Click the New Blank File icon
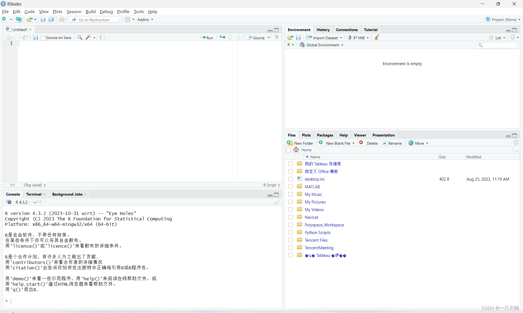Viewport: 523px width, 313px height. [x=321, y=143]
